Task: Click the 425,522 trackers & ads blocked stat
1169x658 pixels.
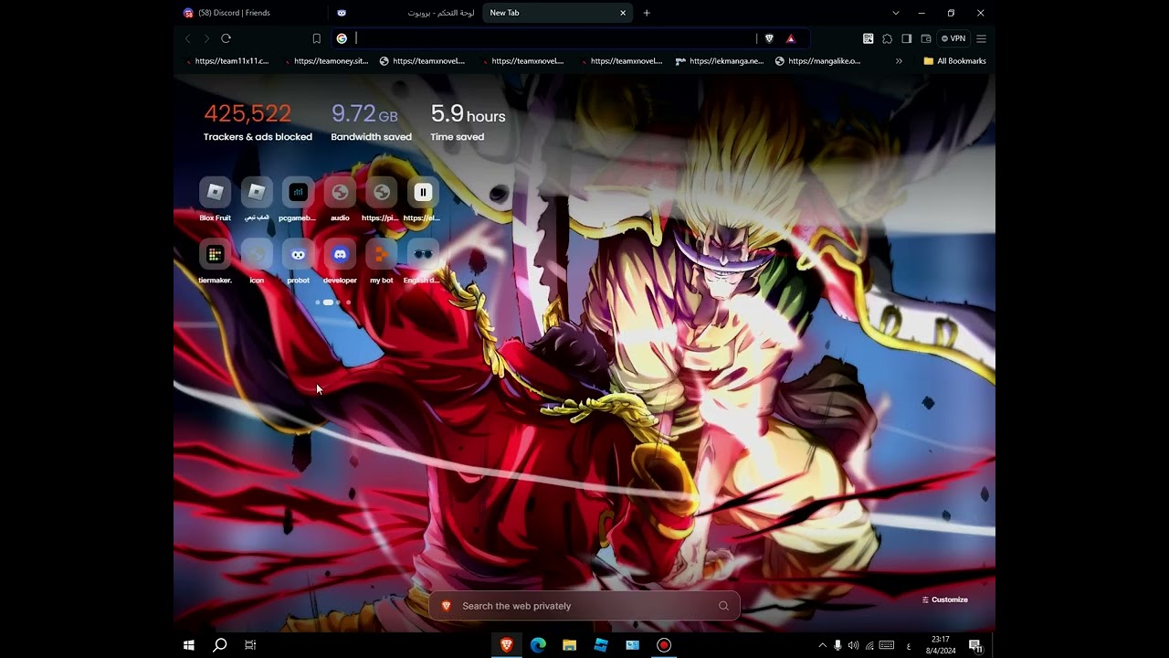Action: 258,122
